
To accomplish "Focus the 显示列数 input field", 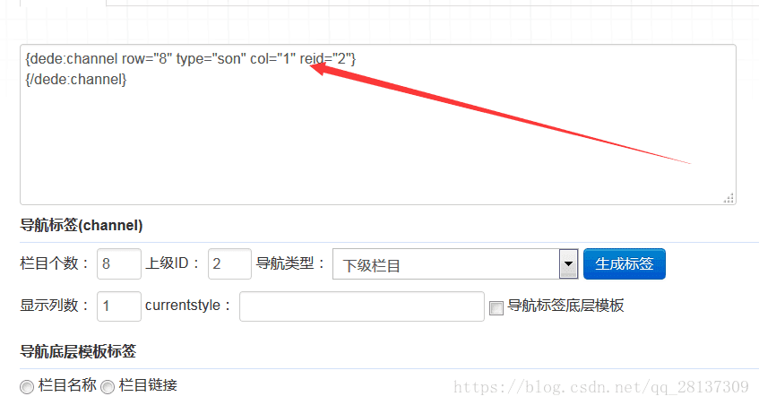I will pos(119,306).
